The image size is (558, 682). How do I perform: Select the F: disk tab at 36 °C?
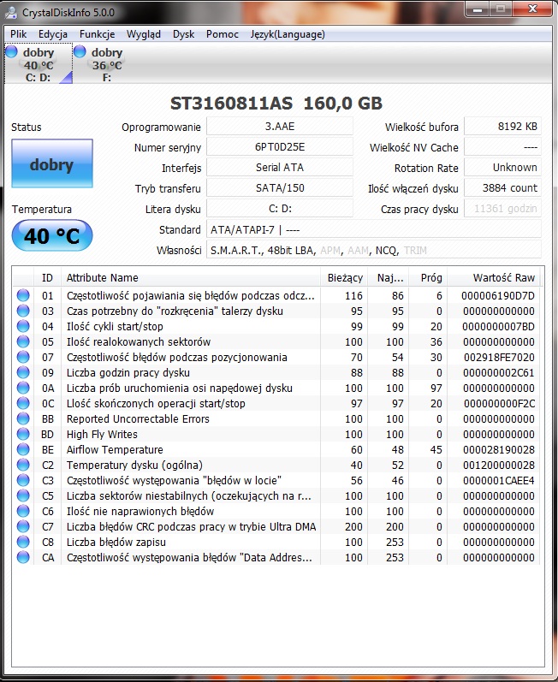coord(107,64)
